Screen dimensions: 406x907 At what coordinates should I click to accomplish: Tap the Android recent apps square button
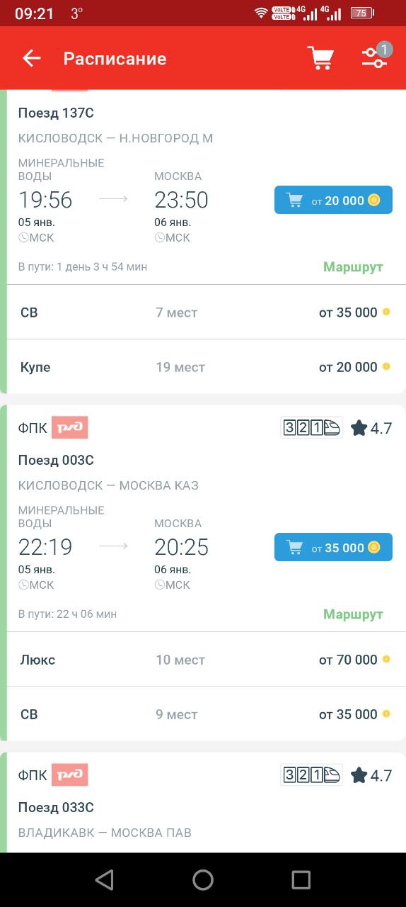coord(301,880)
